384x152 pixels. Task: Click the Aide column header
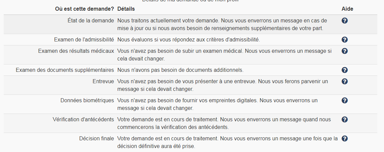[347, 9]
